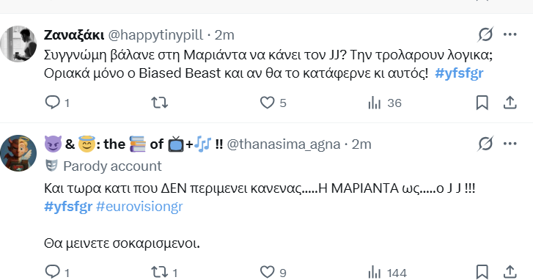The image size is (533, 280).
Task: View analytics showing 36 views
Action: coord(384,103)
